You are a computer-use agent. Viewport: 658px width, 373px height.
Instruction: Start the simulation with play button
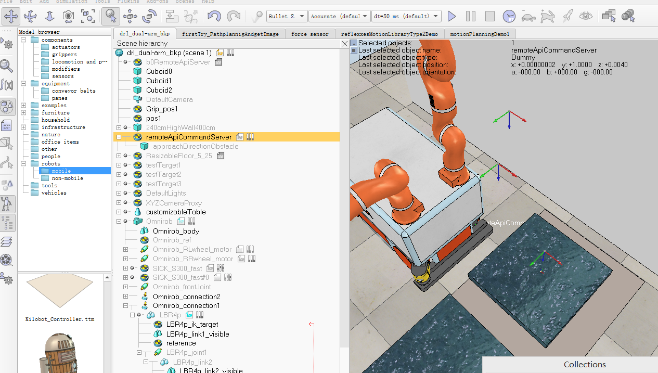pyautogui.click(x=451, y=16)
